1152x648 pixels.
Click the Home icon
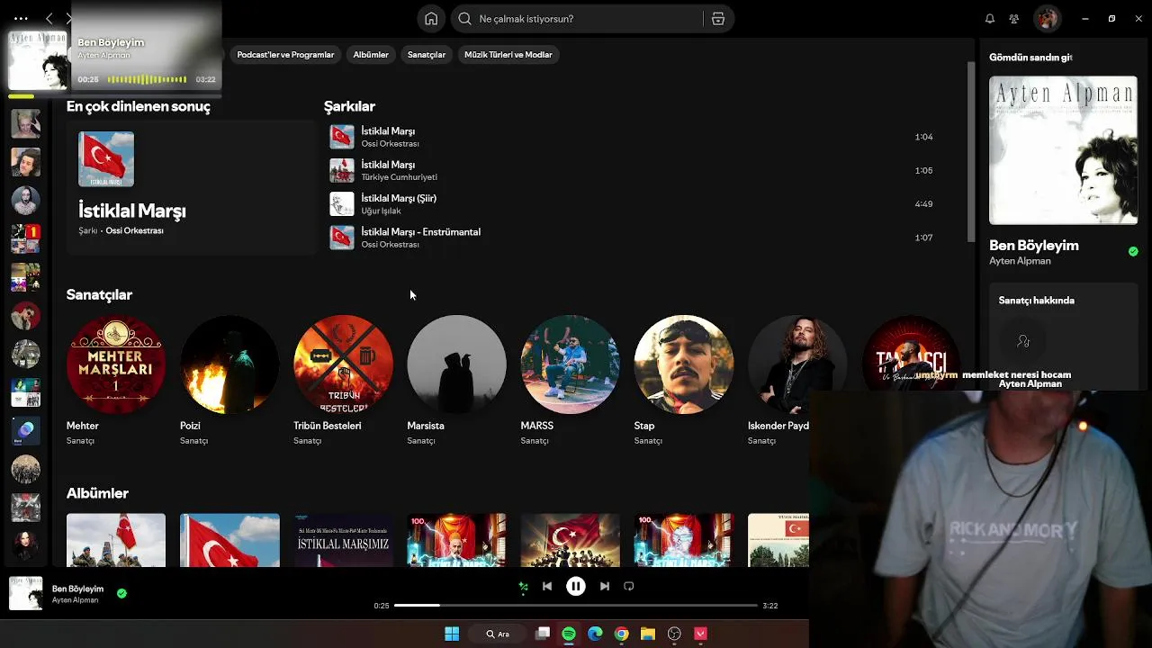click(x=431, y=19)
